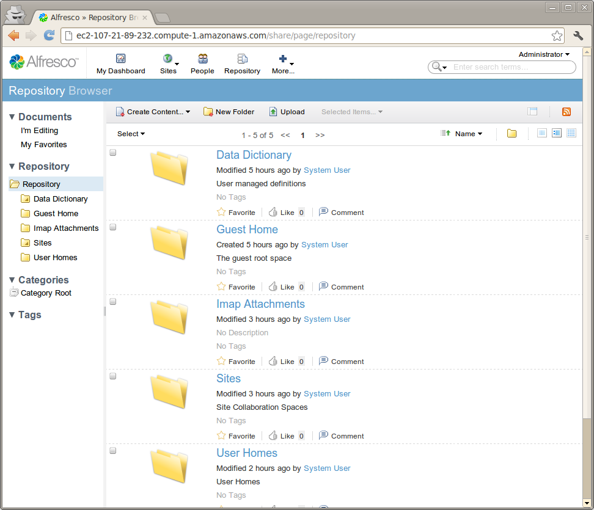Open the More... menu
The width and height of the screenshot is (594, 510).
pyautogui.click(x=283, y=64)
